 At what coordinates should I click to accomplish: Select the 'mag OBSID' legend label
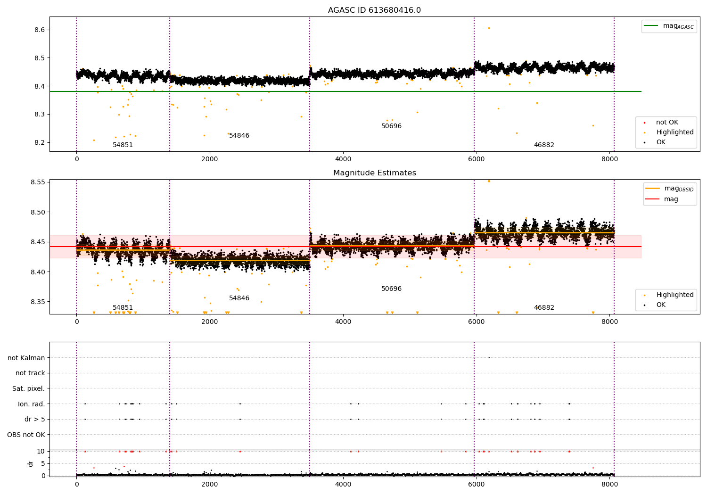click(679, 189)
